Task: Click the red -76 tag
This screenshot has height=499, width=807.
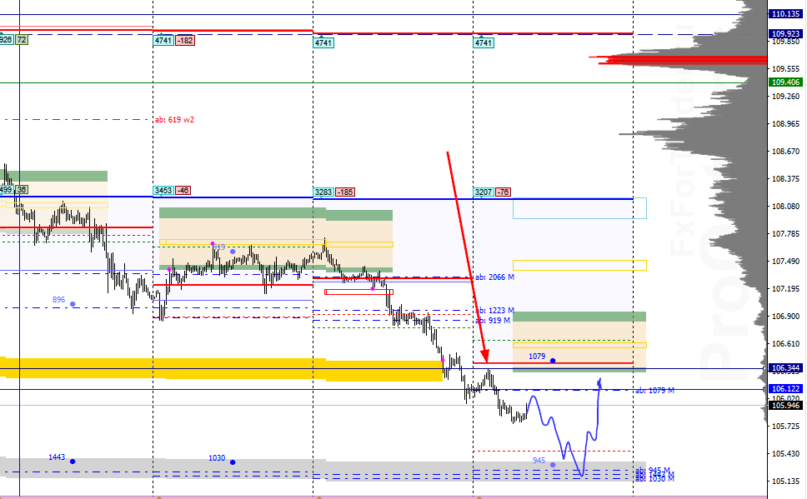Action: click(503, 192)
